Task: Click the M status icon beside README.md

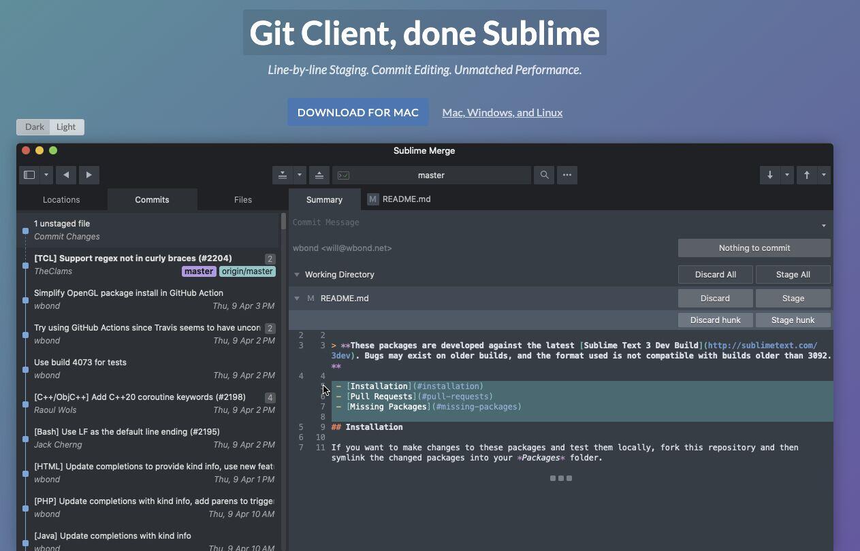Action: (310, 299)
